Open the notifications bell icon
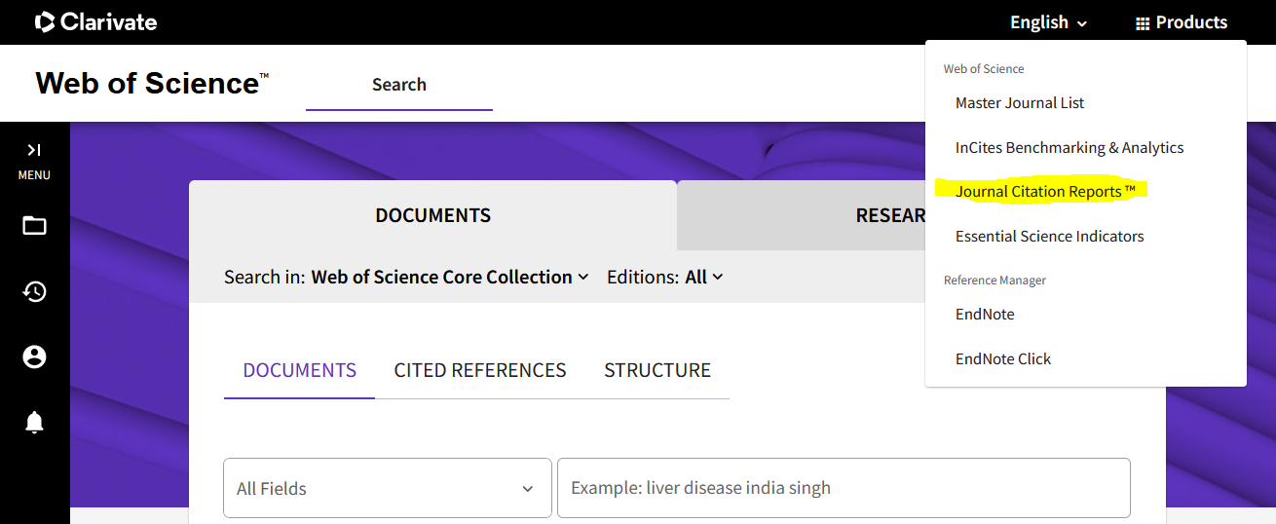 point(34,422)
